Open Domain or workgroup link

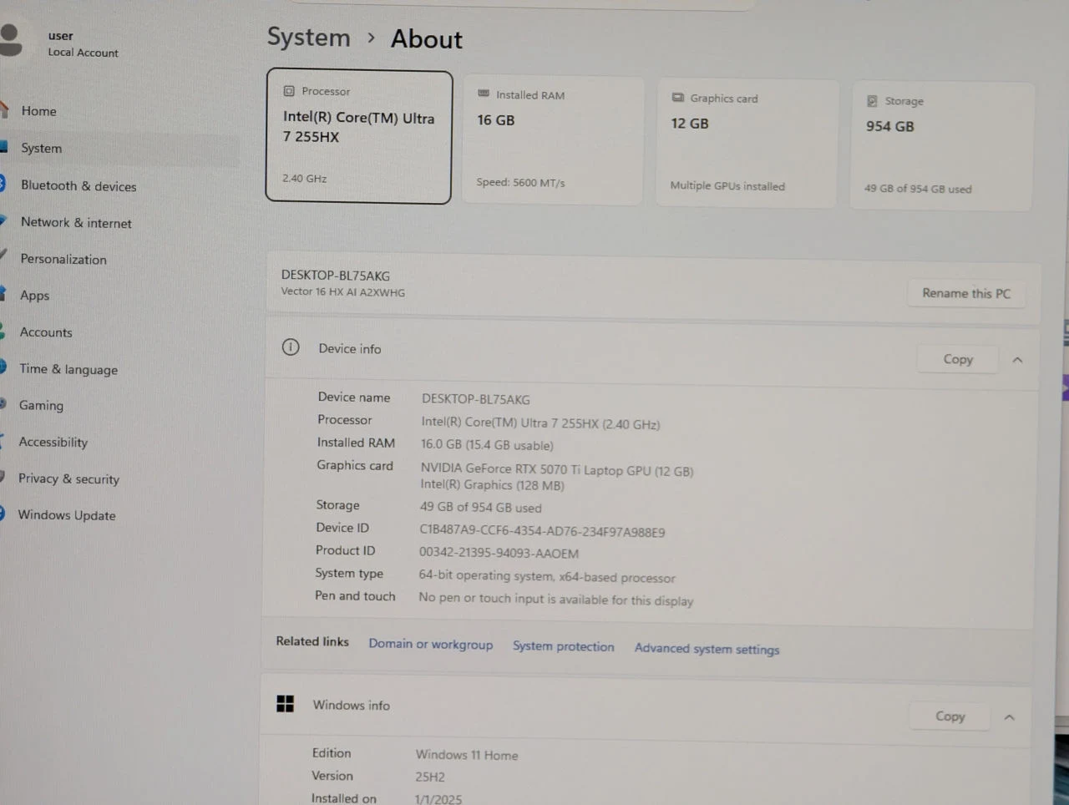click(x=430, y=645)
